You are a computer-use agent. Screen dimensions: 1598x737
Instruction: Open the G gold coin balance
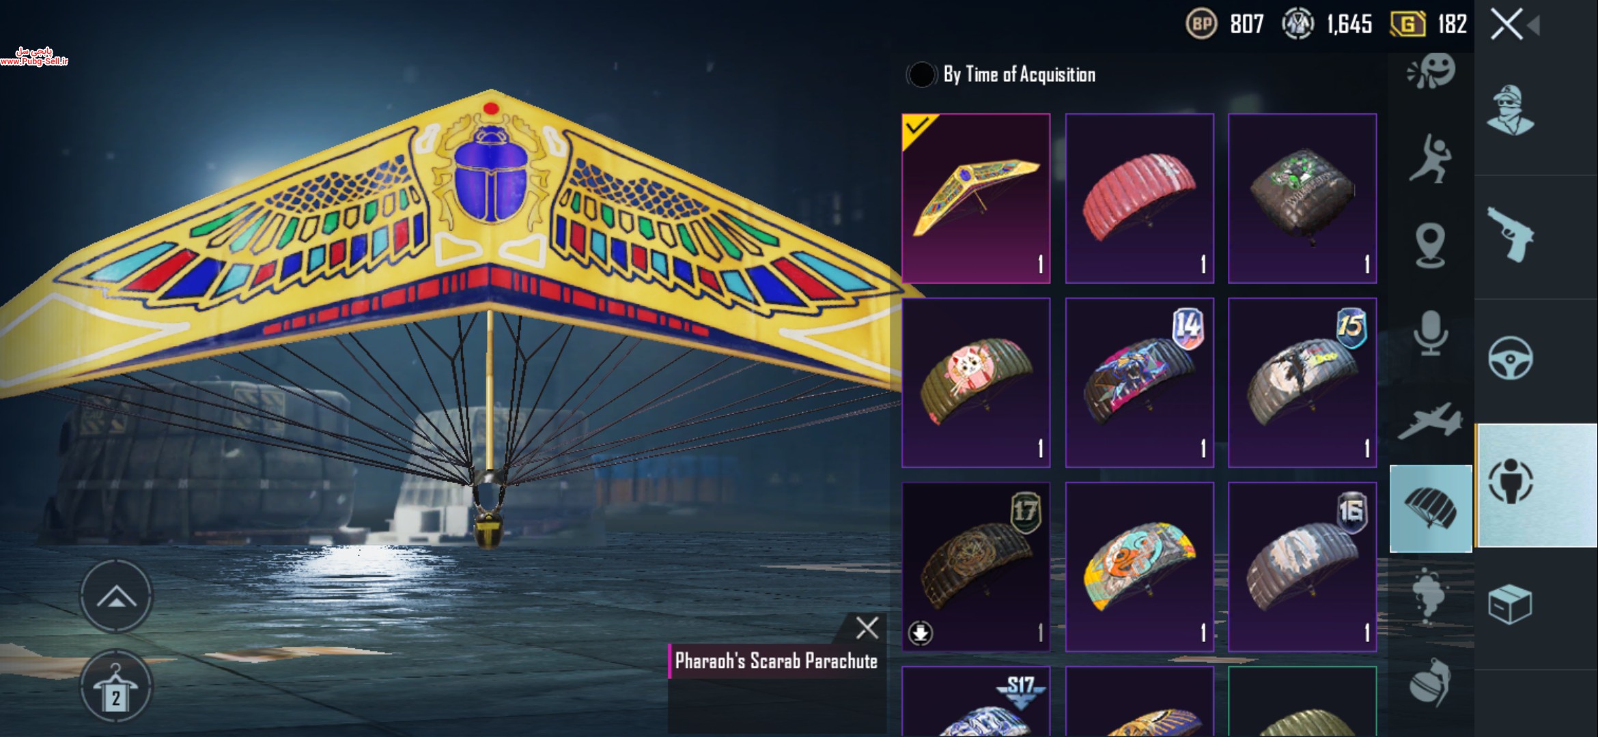tap(1429, 25)
